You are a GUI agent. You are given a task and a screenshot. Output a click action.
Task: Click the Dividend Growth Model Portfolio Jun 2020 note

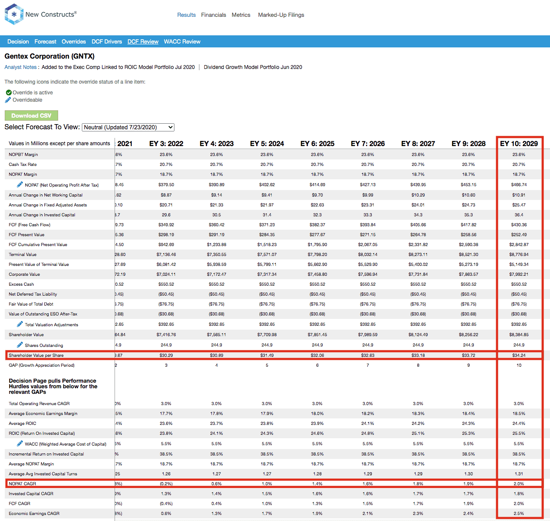[x=253, y=67]
